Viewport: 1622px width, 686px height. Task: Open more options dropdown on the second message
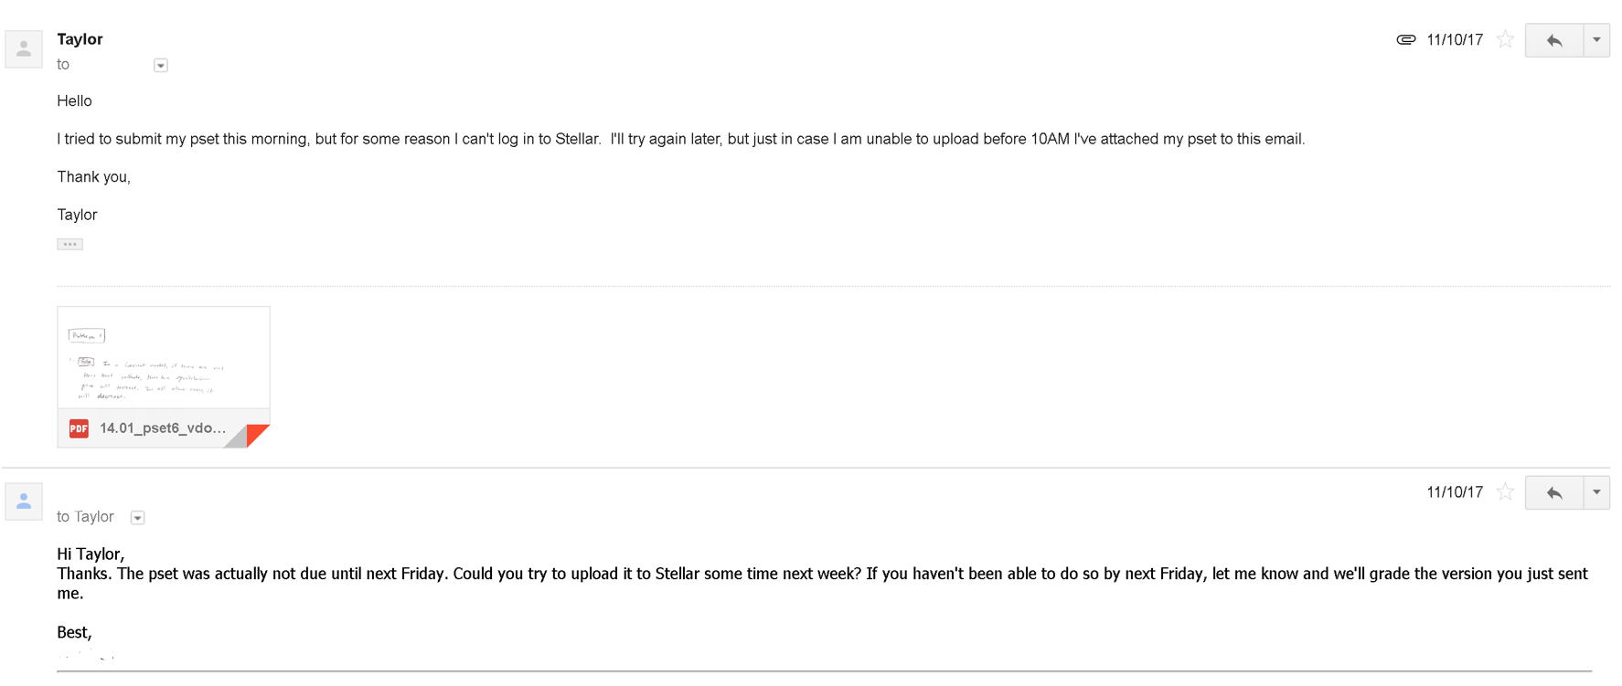[1596, 492]
